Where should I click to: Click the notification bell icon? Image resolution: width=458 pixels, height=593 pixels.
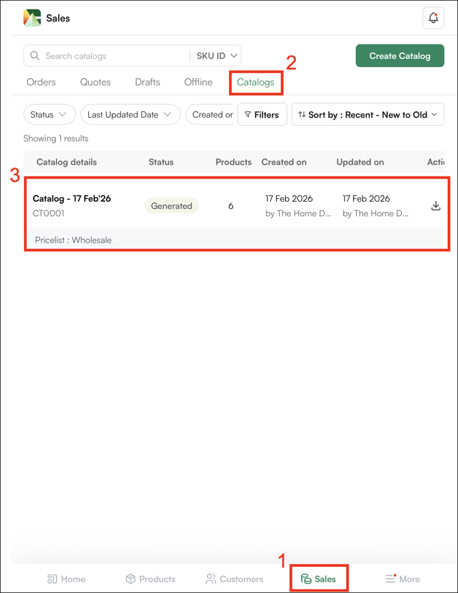pyautogui.click(x=433, y=18)
